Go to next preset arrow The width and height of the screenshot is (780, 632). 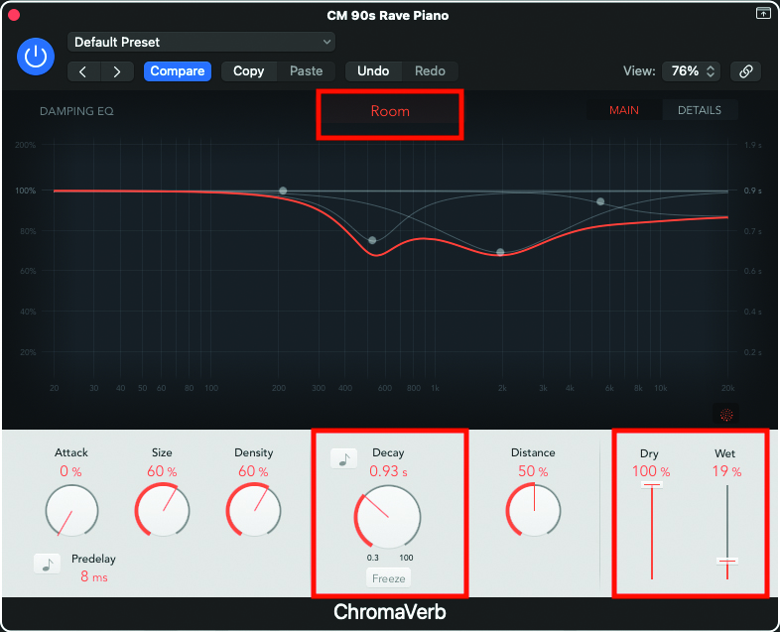(x=117, y=71)
